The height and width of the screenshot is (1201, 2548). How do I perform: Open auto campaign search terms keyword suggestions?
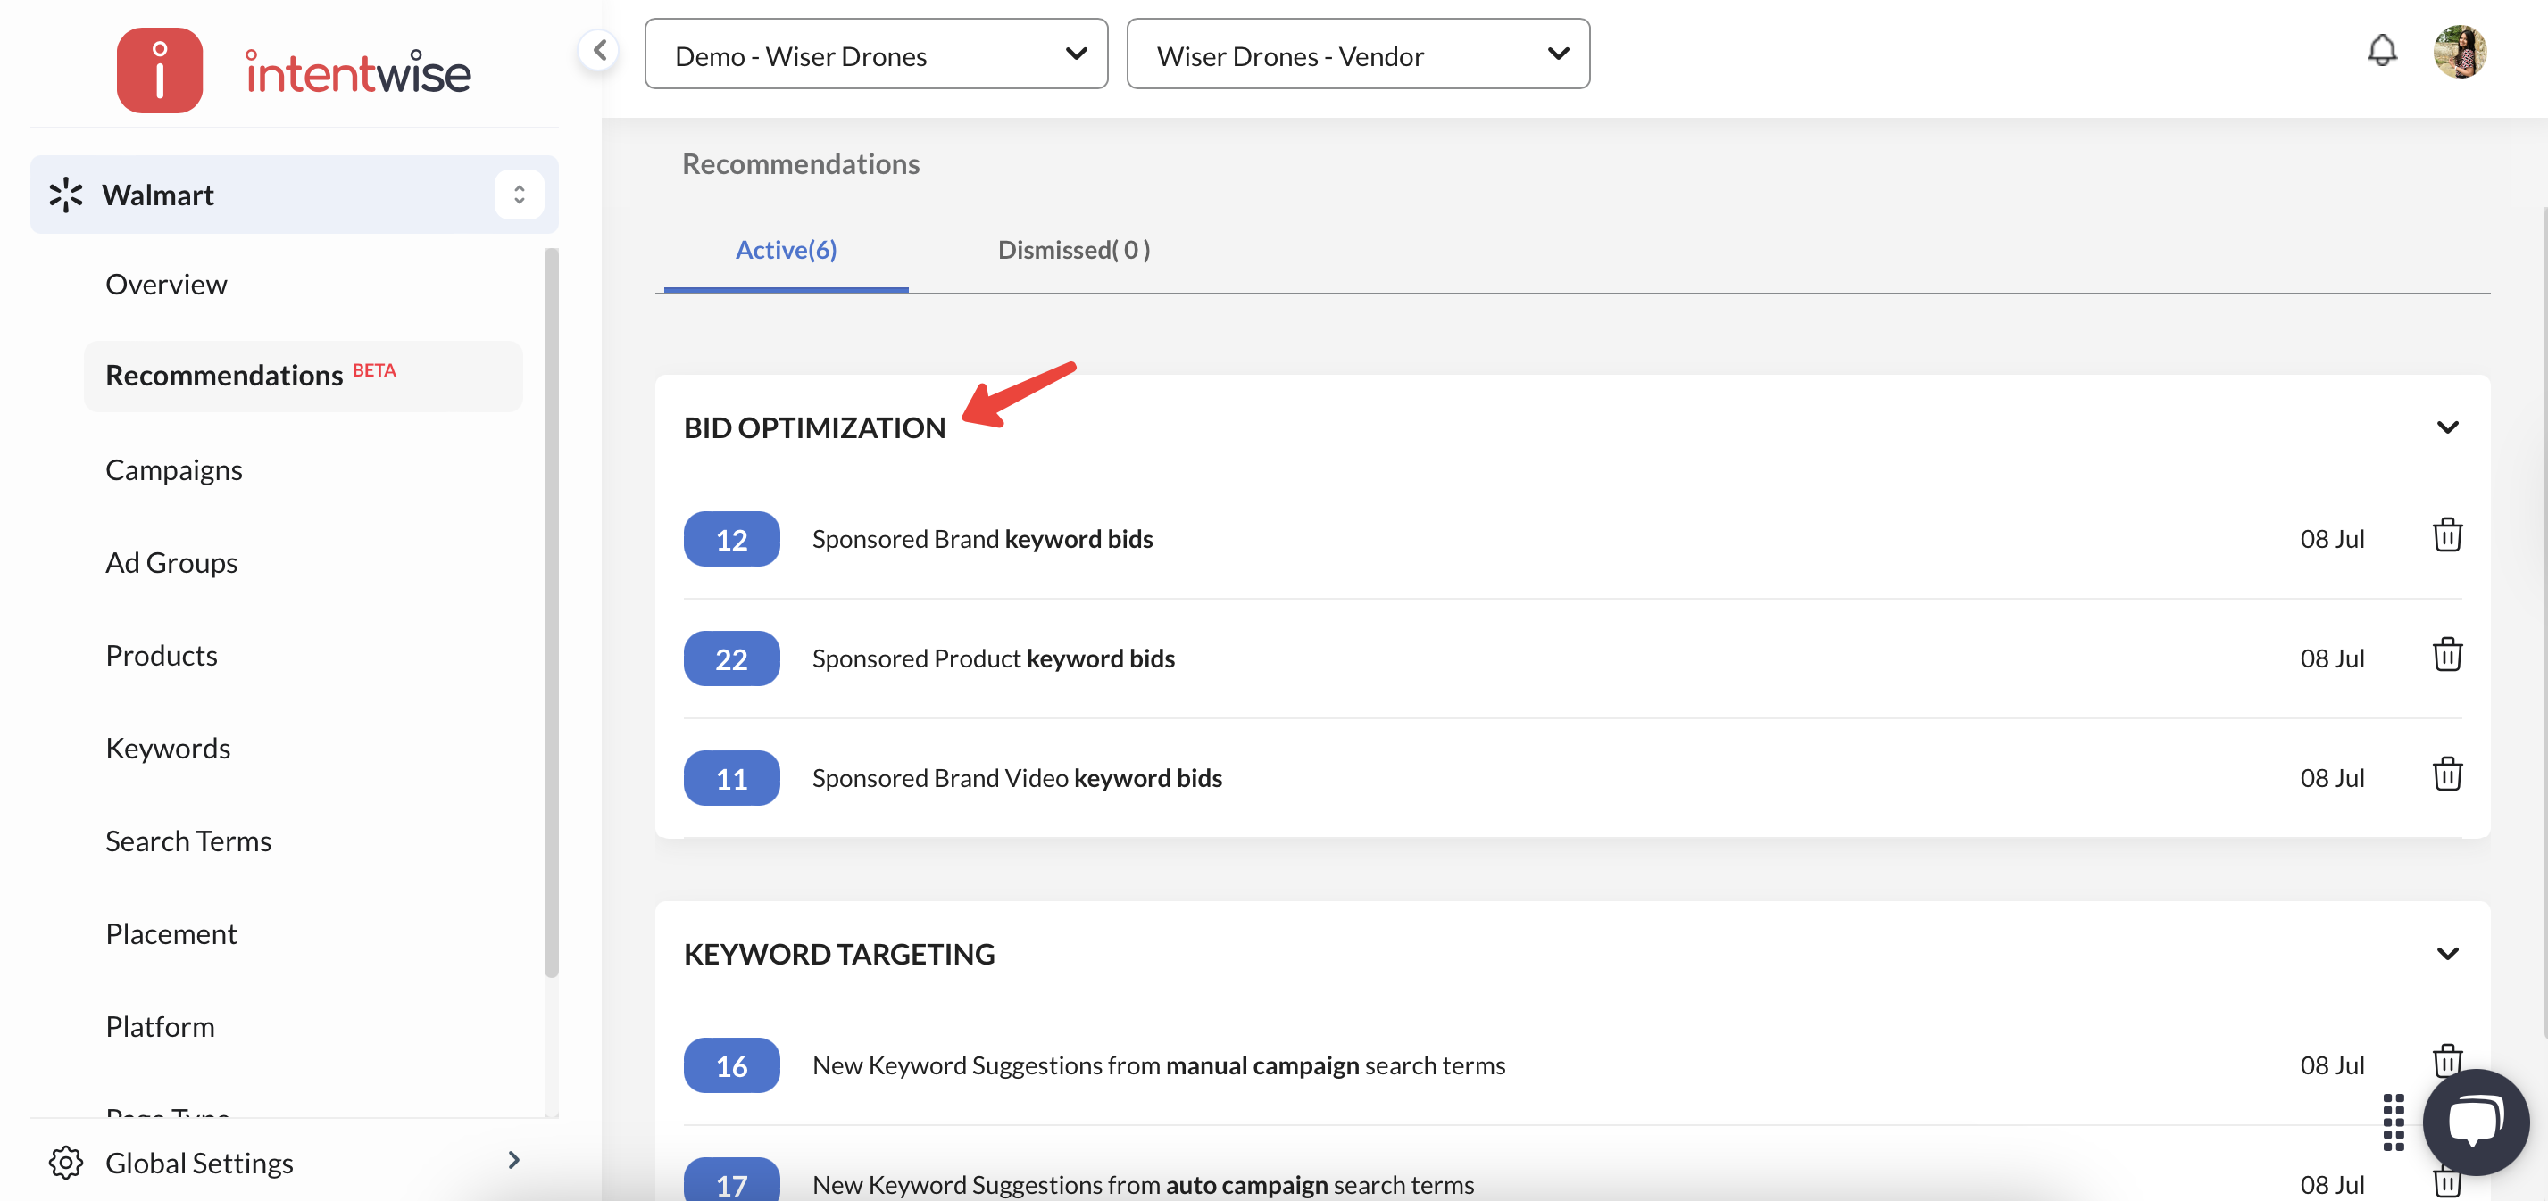pyautogui.click(x=1143, y=1184)
